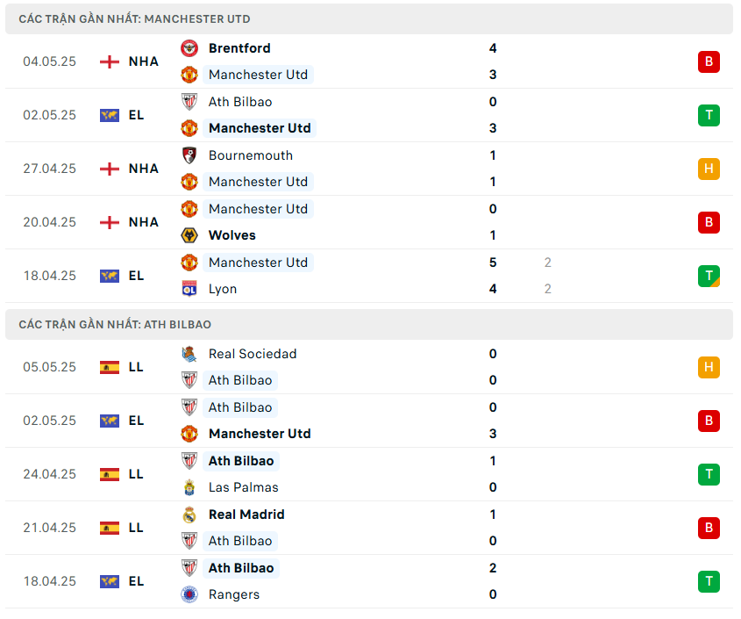Click the Manchester Utd recent matches header
741x619 pixels.
click(x=134, y=18)
